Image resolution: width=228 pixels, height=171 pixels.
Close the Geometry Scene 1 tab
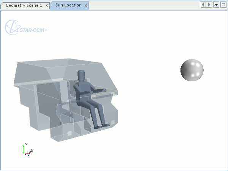[x=47, y=6]
